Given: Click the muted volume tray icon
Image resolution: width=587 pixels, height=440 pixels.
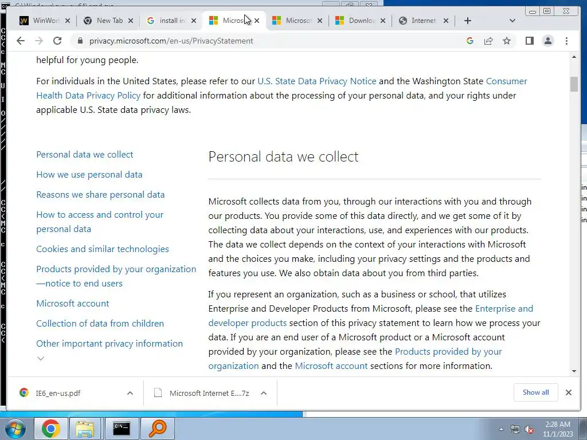Looking at the screenshot, I should click(x=529, y=429).
